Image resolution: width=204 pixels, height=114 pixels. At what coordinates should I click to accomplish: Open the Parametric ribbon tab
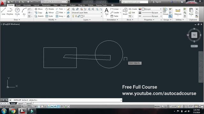tap(46, 5)
